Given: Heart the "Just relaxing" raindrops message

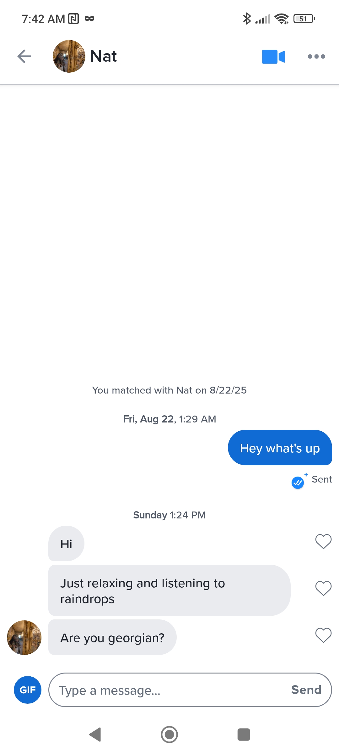Looking at the screenshot, I should 323,588.
